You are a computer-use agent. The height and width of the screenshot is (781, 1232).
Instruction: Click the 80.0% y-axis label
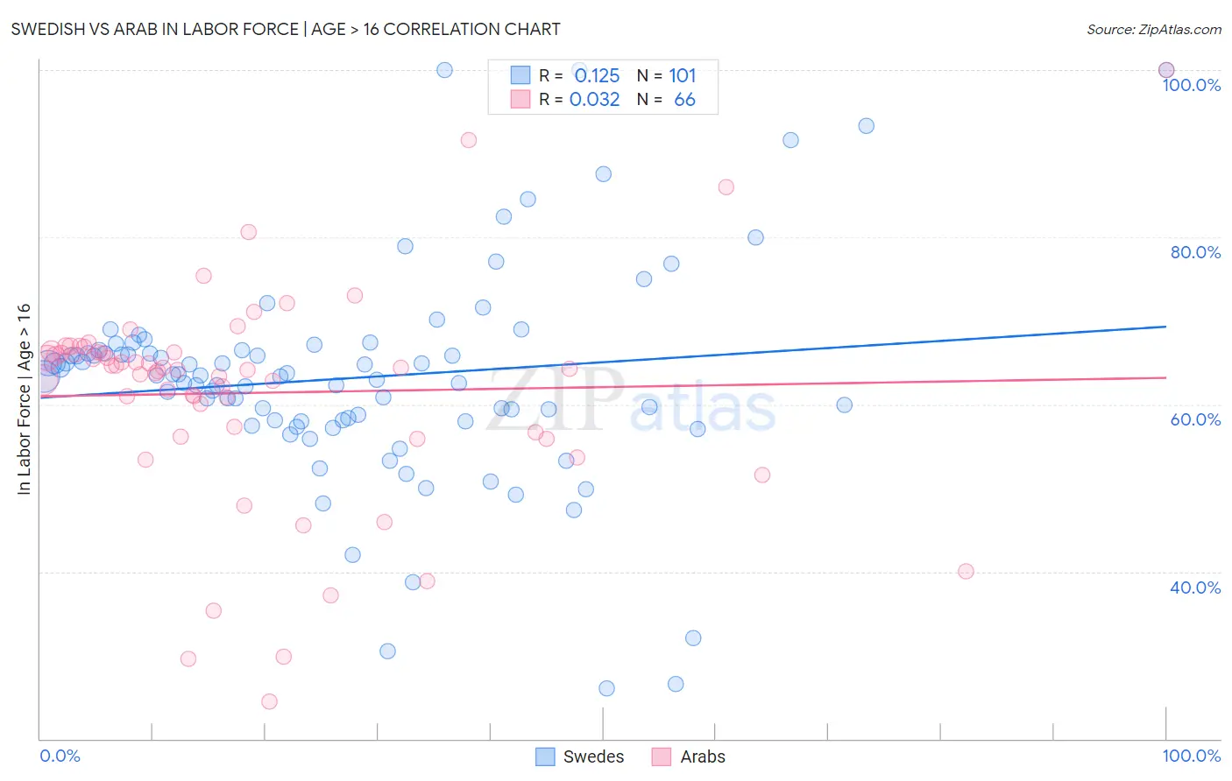(x=1195, y=252)
